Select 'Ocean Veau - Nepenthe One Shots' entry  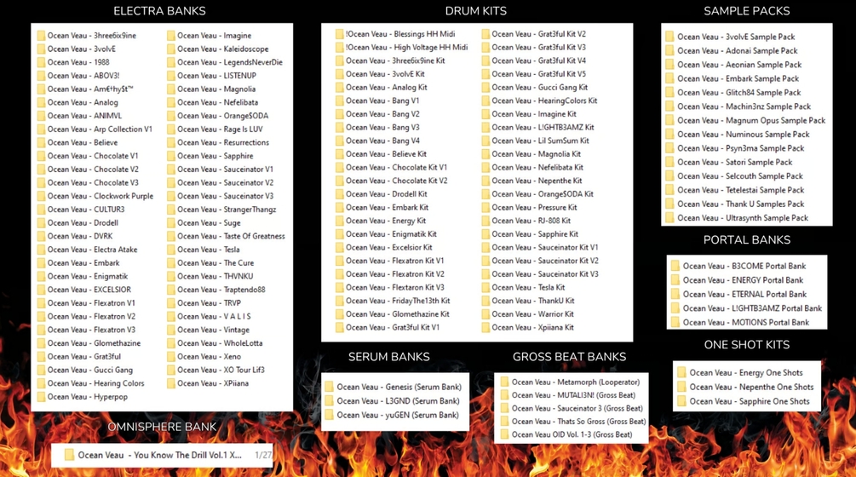coord(752,387)
